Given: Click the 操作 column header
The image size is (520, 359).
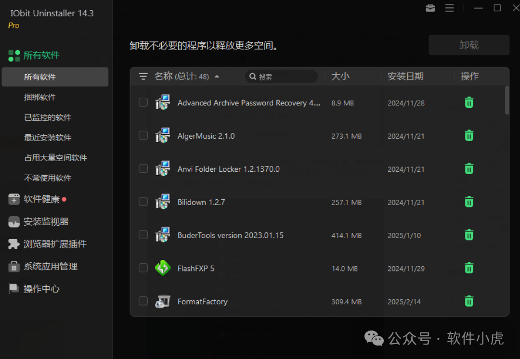Looking at the screenshot, I should click(469, 76).
